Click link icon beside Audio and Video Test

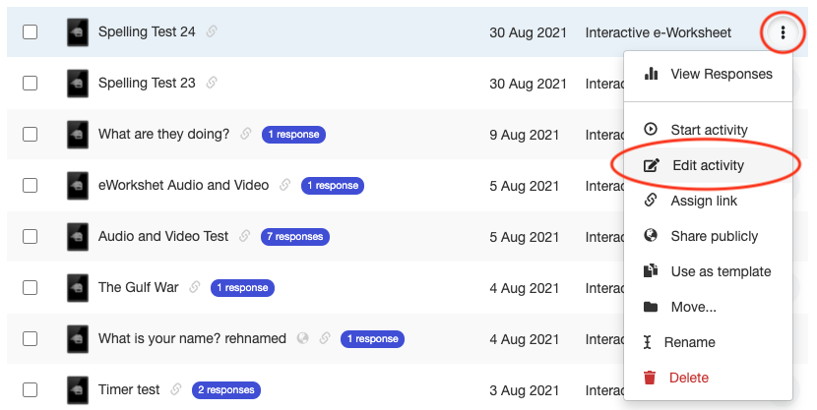point(244,236)
